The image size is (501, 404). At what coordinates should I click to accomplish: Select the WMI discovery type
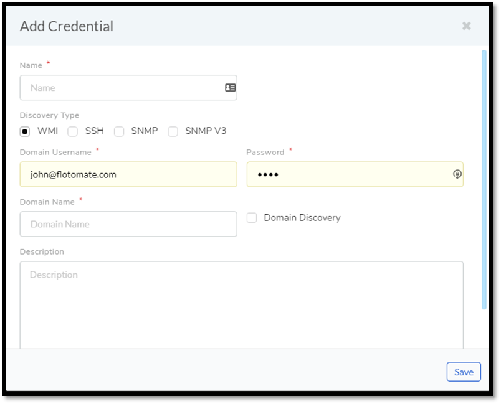(x=25, y=131)
